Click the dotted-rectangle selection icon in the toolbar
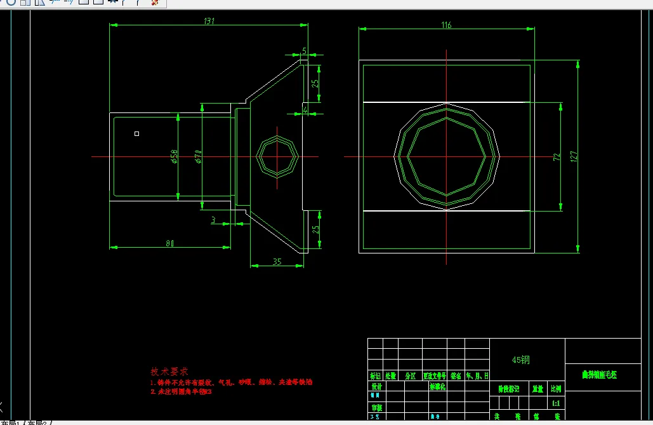The height and width of the screenshot is (425, 653). [25, 2]
